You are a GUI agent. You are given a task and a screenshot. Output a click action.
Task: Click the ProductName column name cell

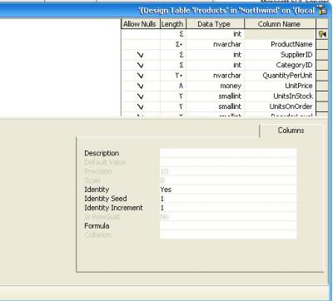coord(280,44)
